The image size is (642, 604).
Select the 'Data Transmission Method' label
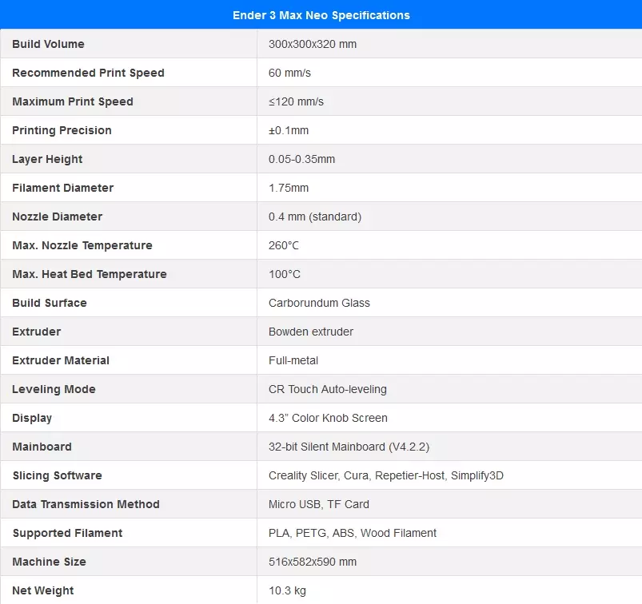pos(86,504)
